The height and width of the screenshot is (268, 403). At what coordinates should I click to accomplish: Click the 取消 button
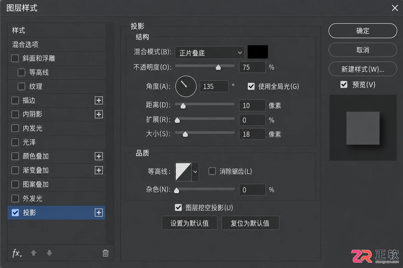click(363, 50)
